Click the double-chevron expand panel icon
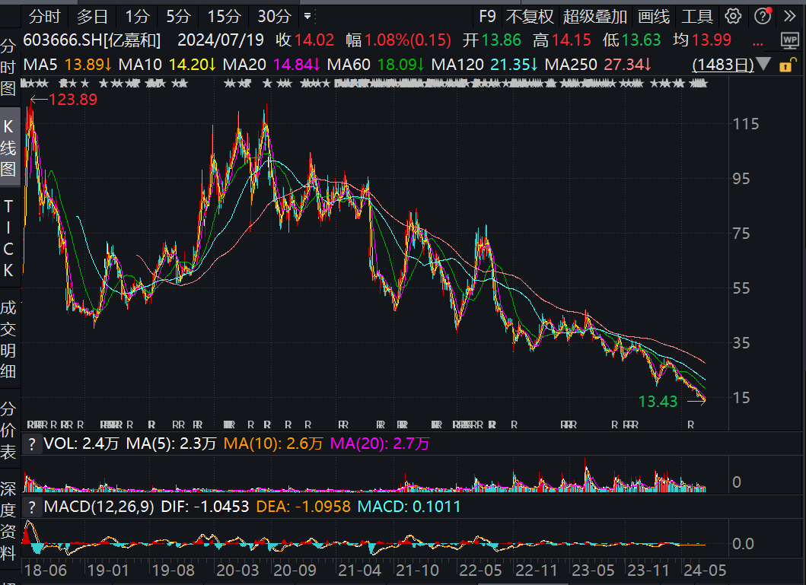Image resolution: width=806 pixels, height=585 pixels. click(790, 17)
